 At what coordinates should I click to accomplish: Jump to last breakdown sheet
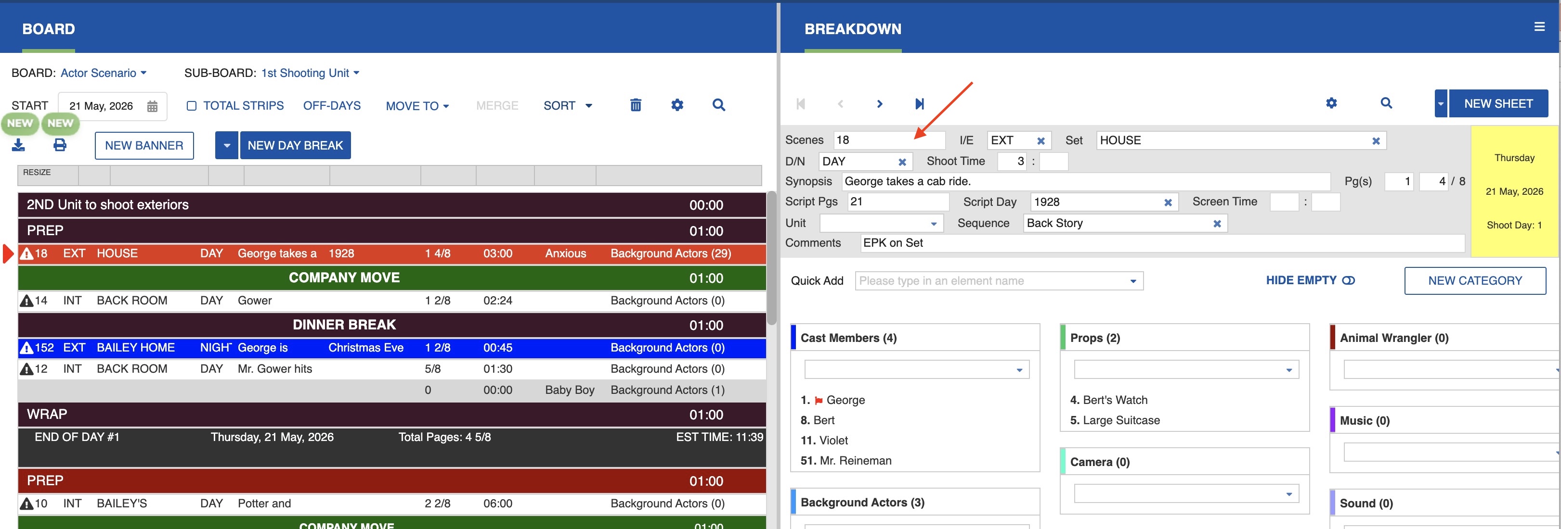pyautogui.click(x=919, y=104)
